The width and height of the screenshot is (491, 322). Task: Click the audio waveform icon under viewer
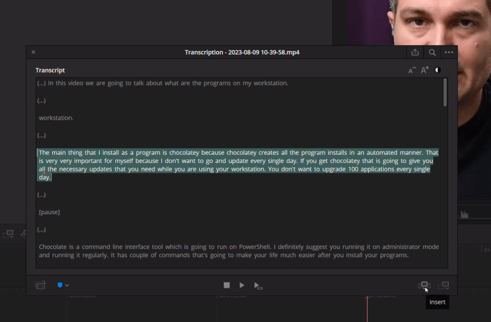[x=464, y=214]
